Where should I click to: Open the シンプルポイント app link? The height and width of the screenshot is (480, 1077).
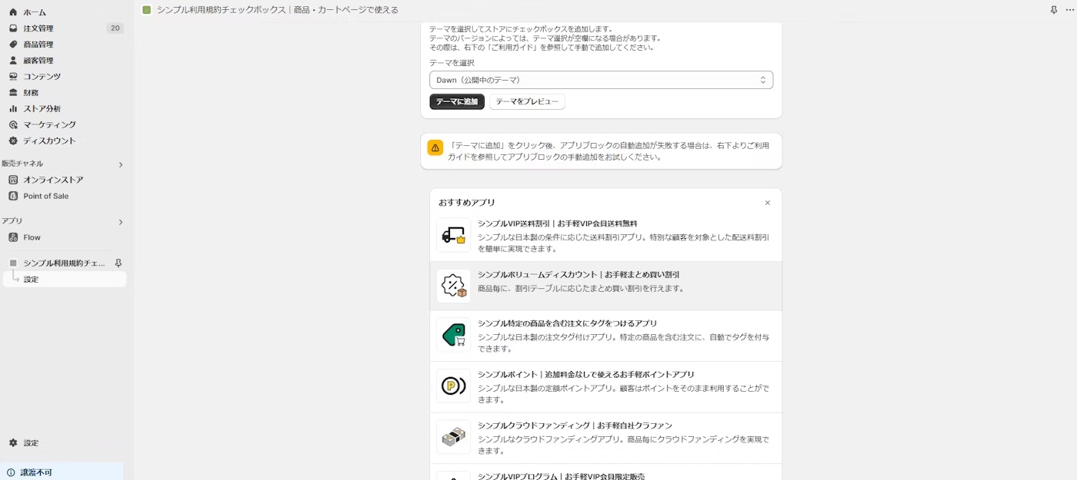point(585,374)
